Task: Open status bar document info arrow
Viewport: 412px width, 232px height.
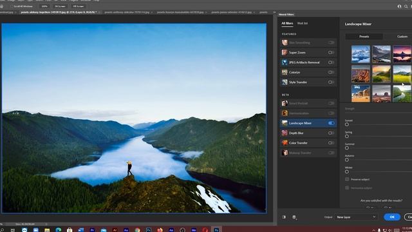Action: [46, 224]
